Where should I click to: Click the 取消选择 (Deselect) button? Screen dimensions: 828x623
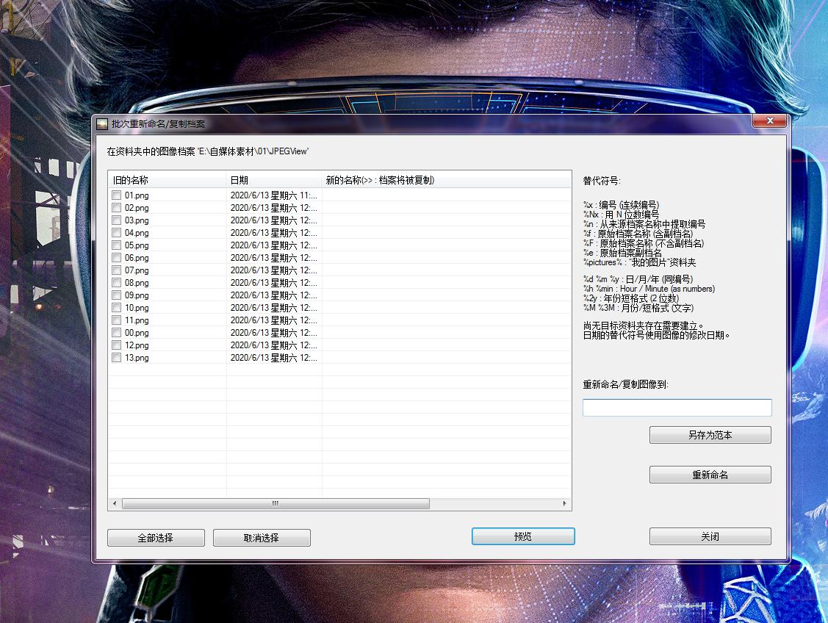tap(262, 537)
